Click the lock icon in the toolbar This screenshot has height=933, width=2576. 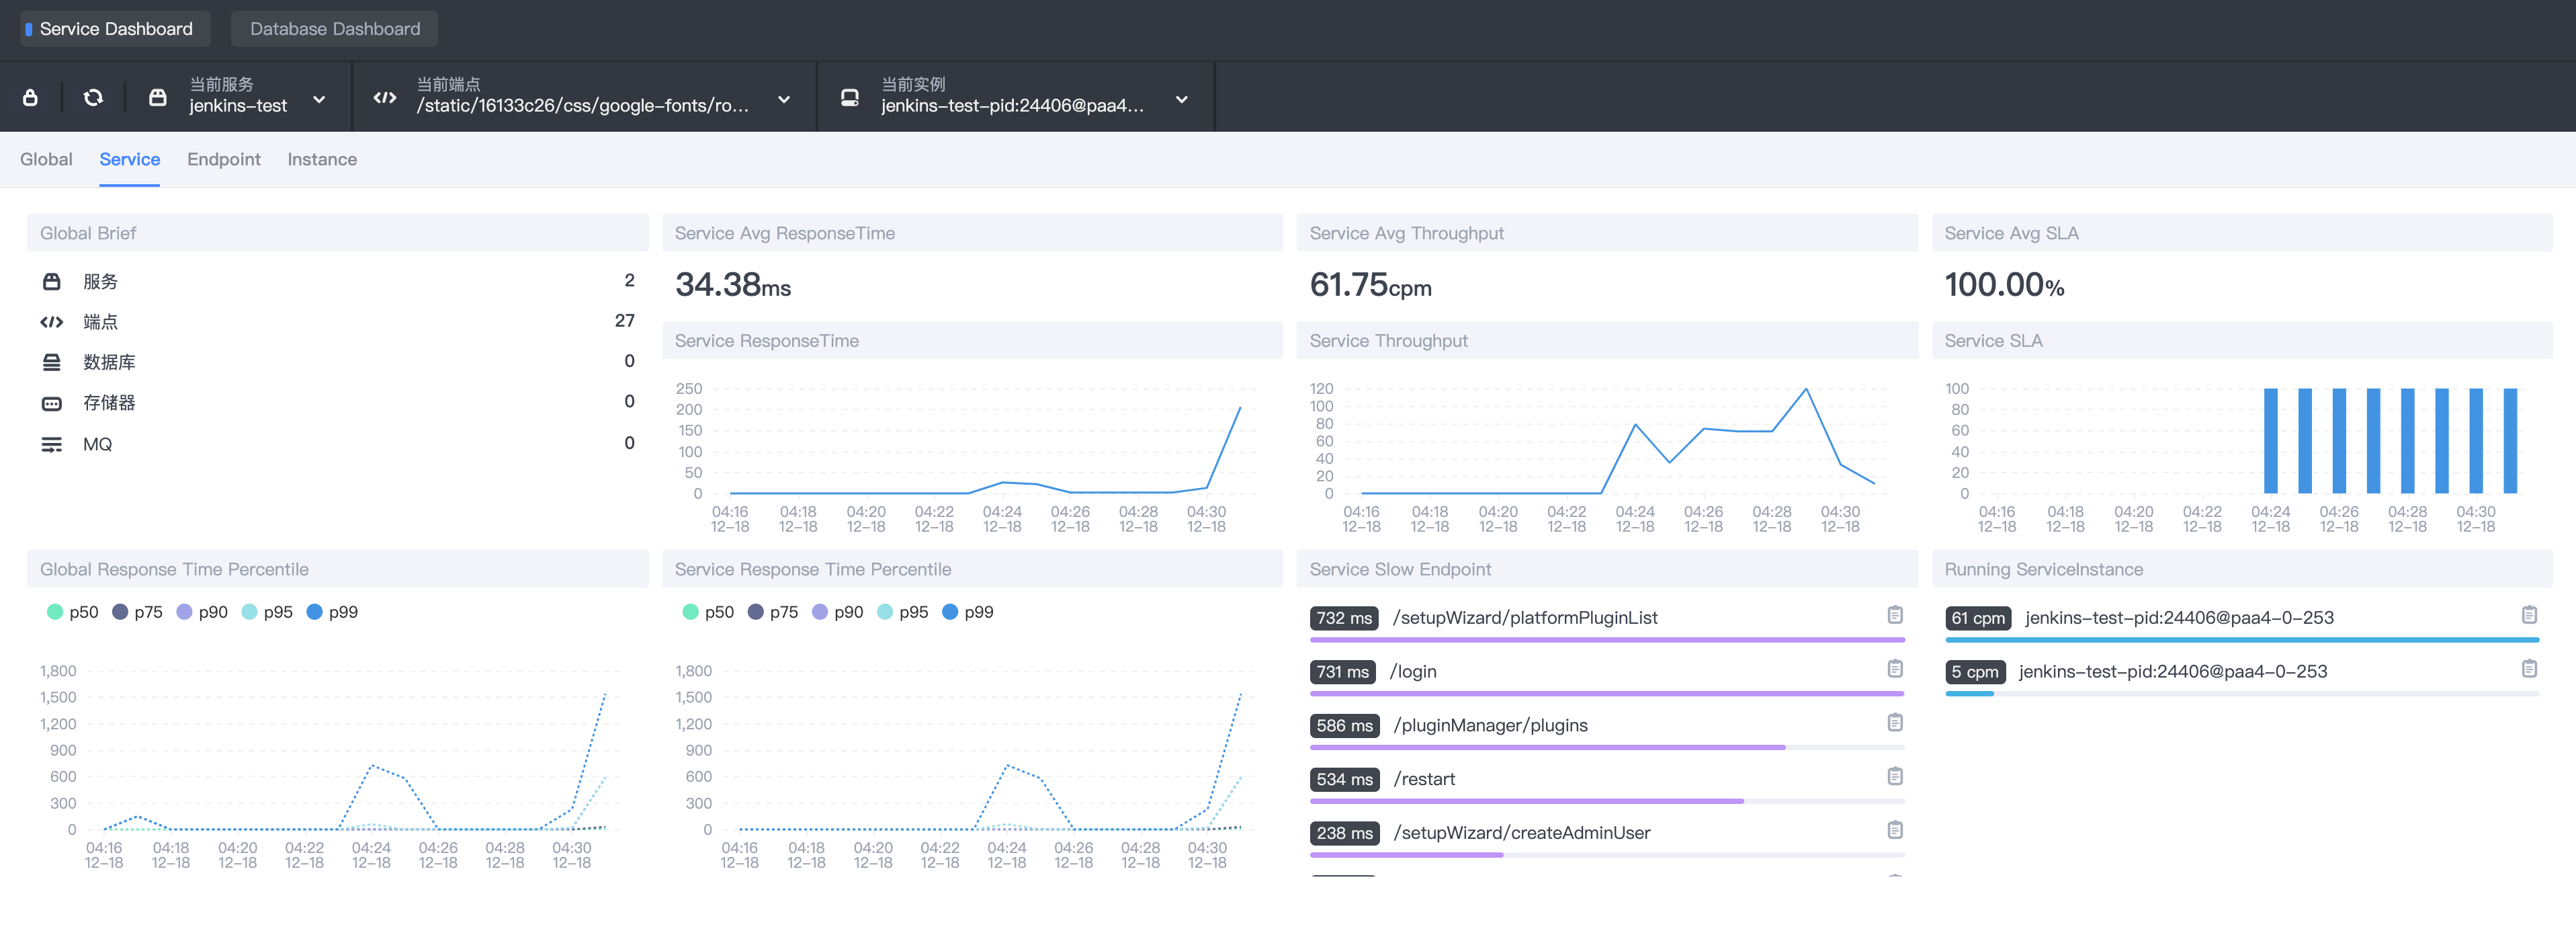30,97
